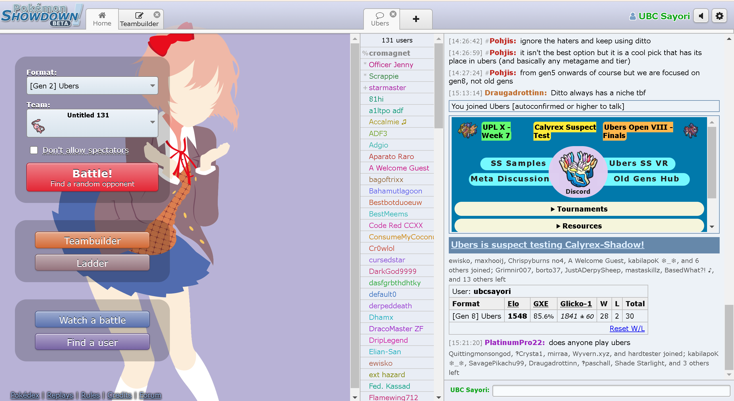Click the chat log scrollbar thumb
The height and width of the screenshot is (401, 734).
[x=729, y=337]
